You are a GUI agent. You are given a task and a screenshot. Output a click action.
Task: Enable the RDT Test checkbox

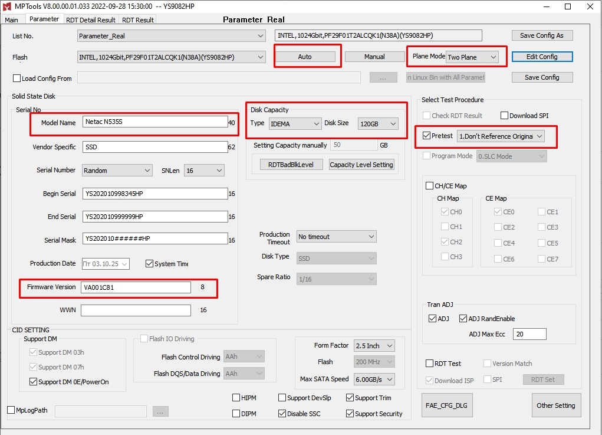point(430,364)
